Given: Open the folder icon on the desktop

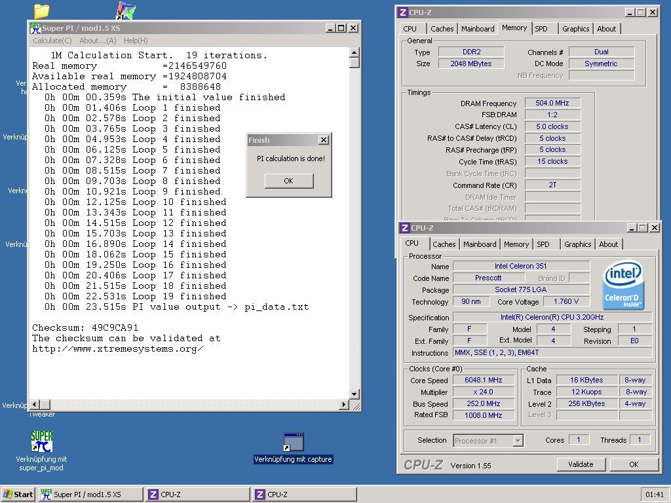Looking at the screenshot, I should [41, 11].
